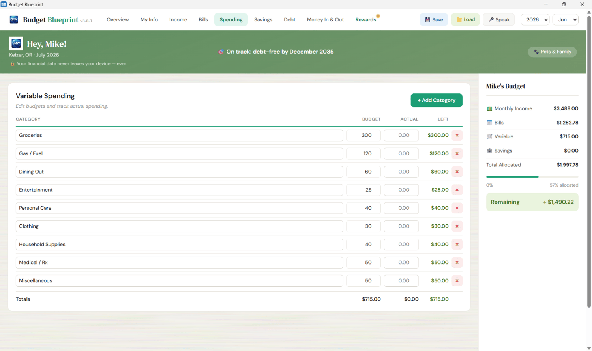
Task: Delete the Groceries category row
Action: click(x=457, y=135)
